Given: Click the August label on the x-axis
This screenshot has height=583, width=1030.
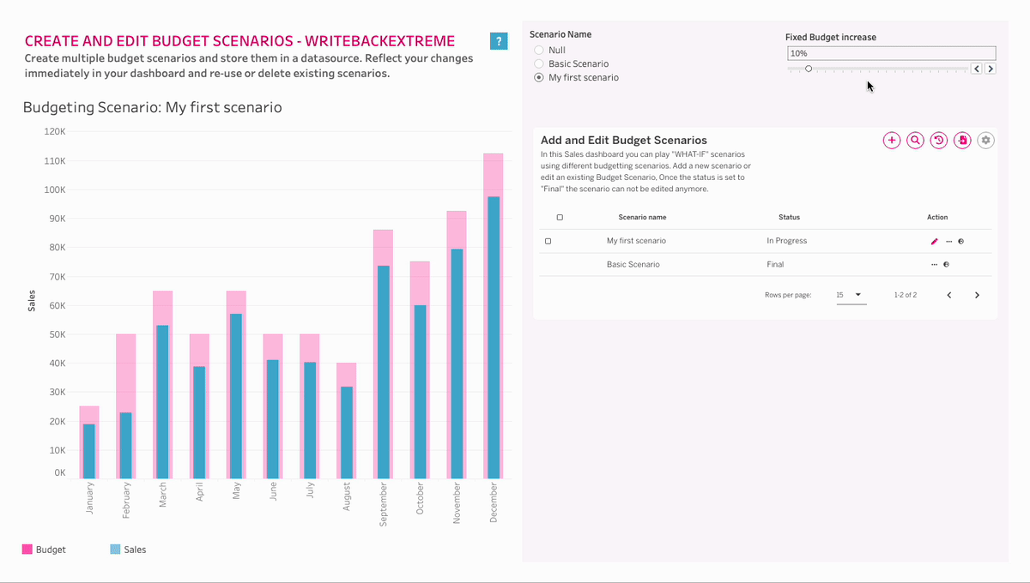Looking at the screenshot, I should pos(347,496).
